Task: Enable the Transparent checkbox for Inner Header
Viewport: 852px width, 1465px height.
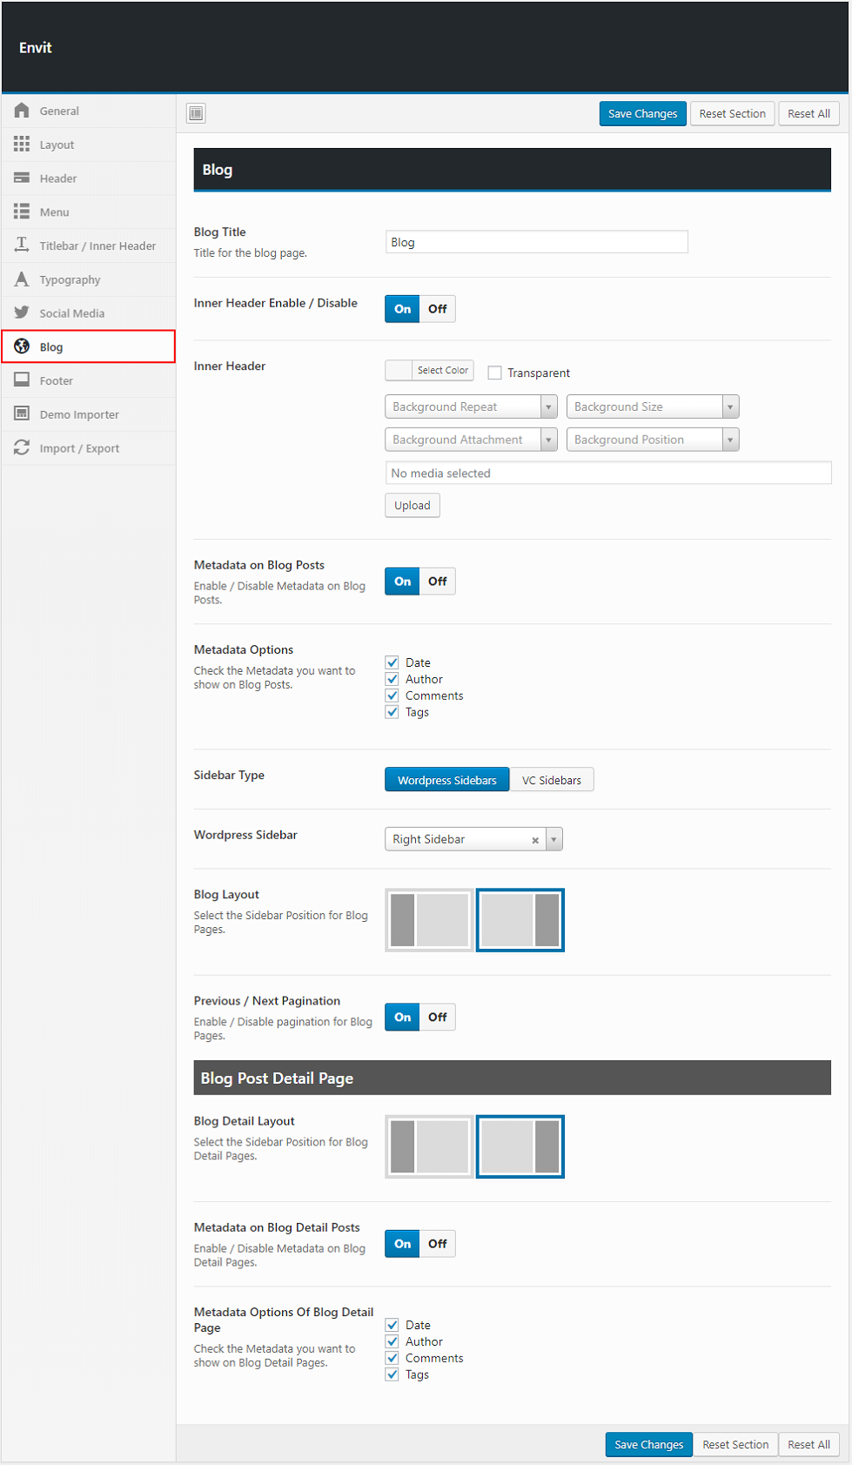Action: coord(495,373)
